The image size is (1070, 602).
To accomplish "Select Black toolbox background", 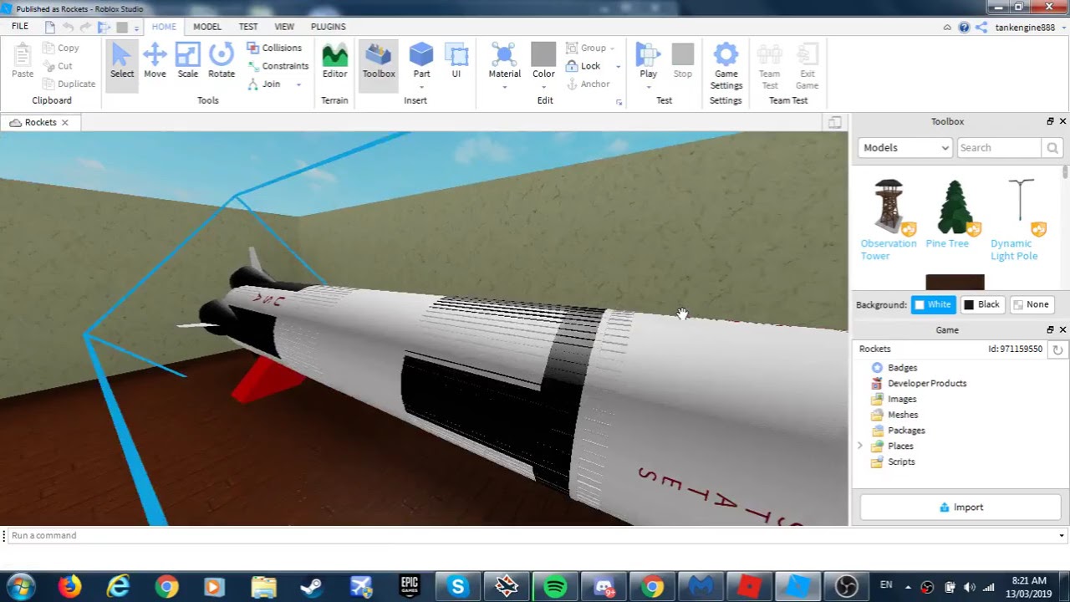I will coord(981,304).
